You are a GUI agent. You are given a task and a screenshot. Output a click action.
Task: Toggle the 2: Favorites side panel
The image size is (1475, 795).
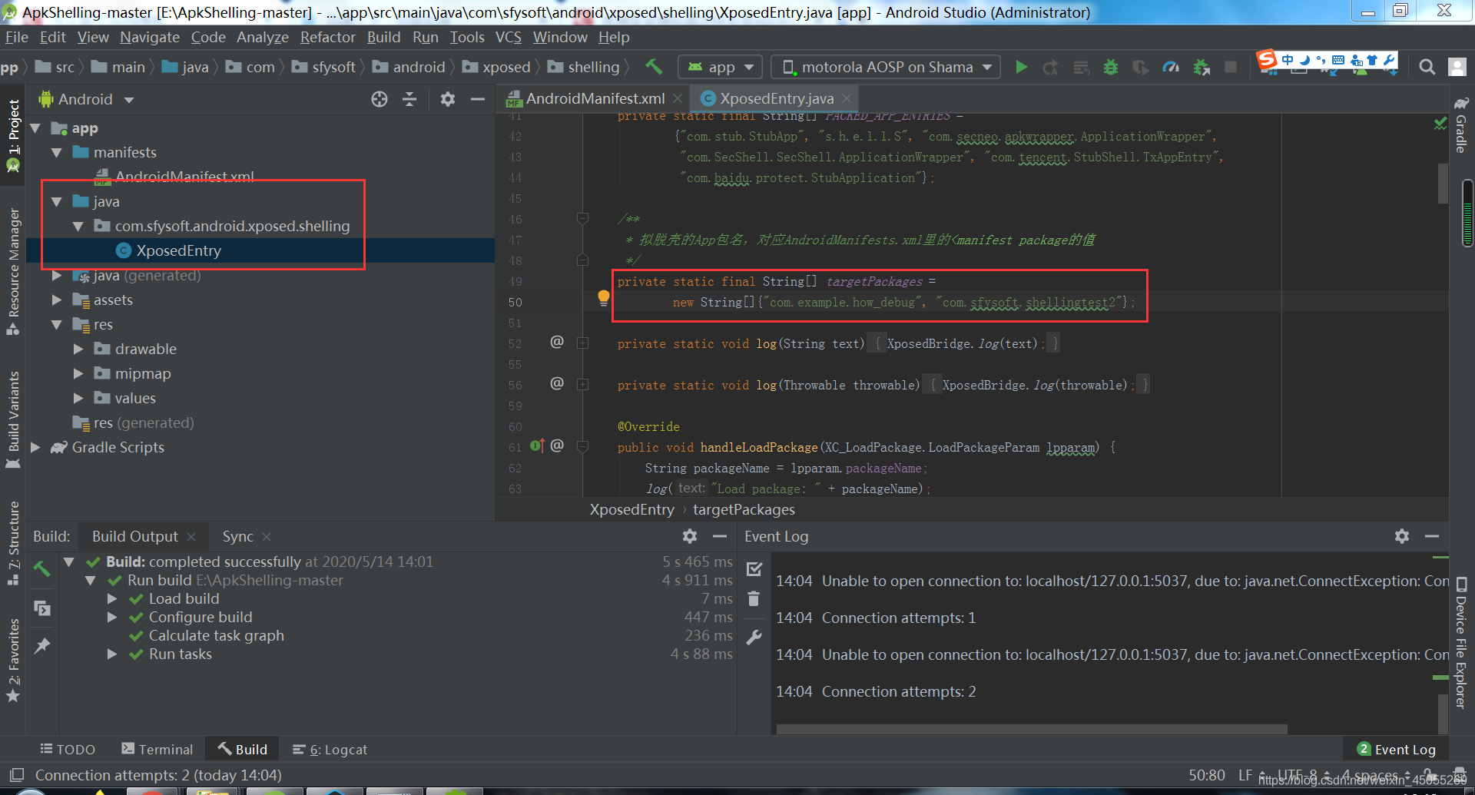(x=13, y=661)
